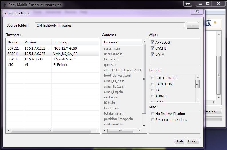Click Content list horizontal scroll right arrow
This screenshot has width=227, height=150.
tap(139, 131)
